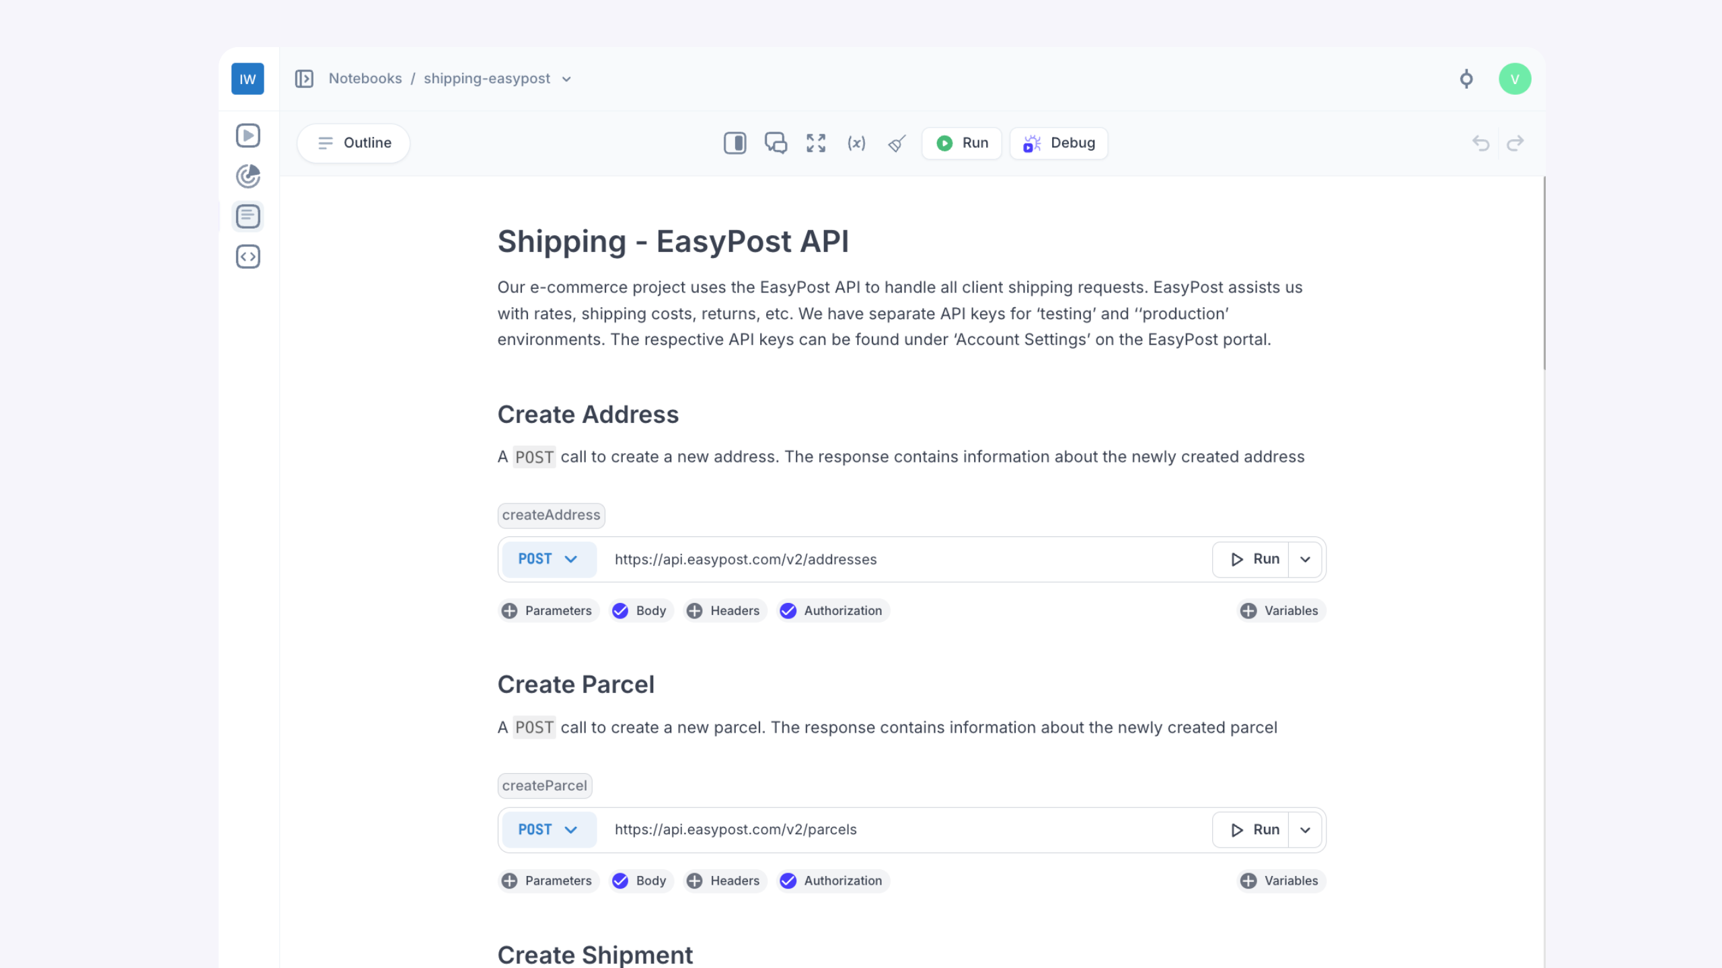This screenshot has height=968, width=1722.
Task: Select the notebooks icon in sidebar
Action: pyautogui.click(x=248, y=216)
